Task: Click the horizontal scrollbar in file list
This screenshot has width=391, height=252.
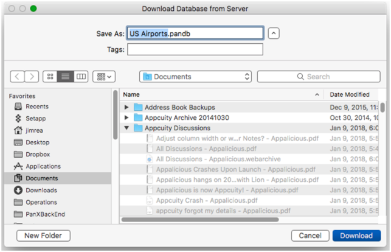Action: (201, 219)
